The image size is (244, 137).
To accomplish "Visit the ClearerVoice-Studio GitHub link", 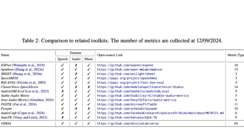I will tap(140, 87).
